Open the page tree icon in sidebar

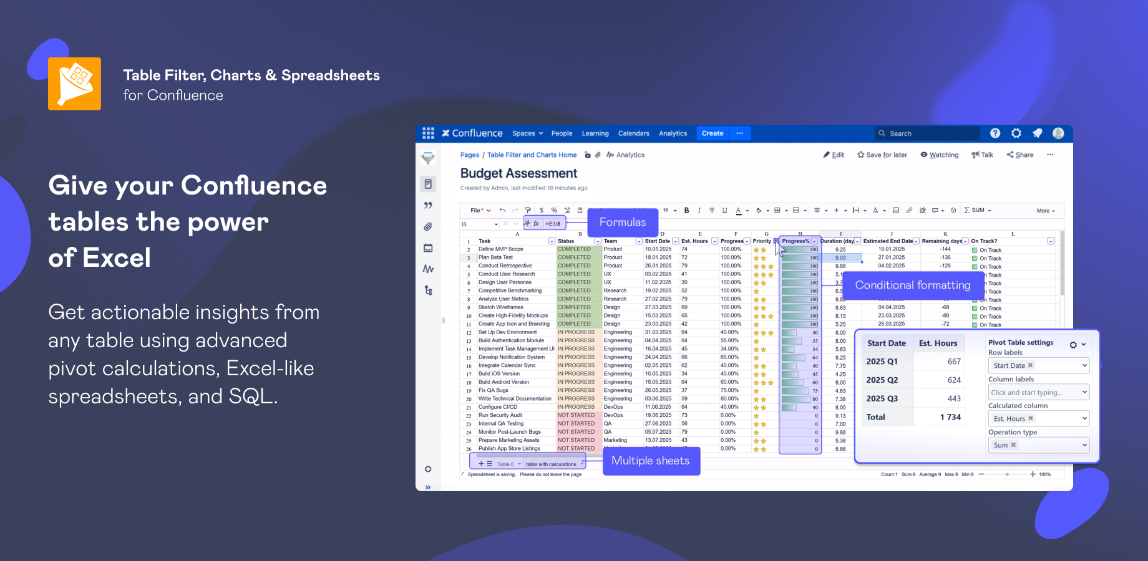tap(428, 290)
